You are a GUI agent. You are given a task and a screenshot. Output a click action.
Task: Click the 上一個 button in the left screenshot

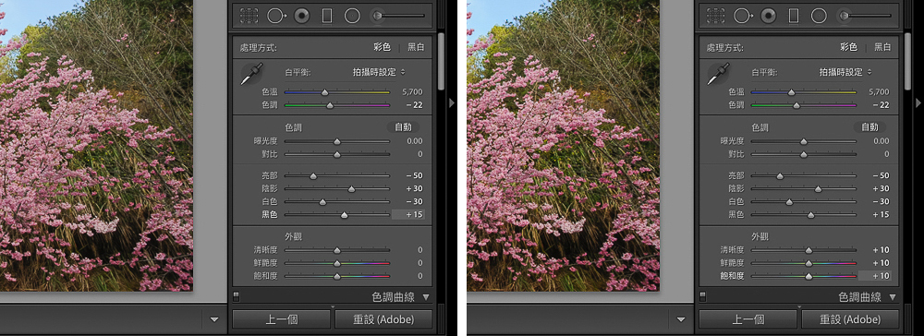(x=281, y=319)
